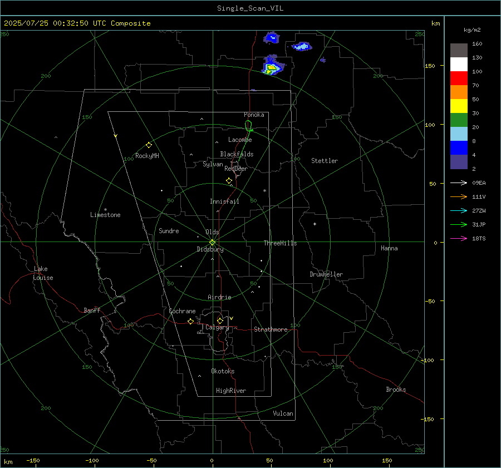This screenshot has width=501, height=468.
Task: Click the Lacombe city label
Action: coord(240,140)
